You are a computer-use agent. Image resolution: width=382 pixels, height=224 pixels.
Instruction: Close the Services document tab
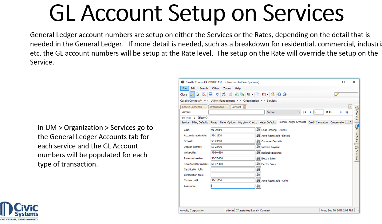[245, 107]
